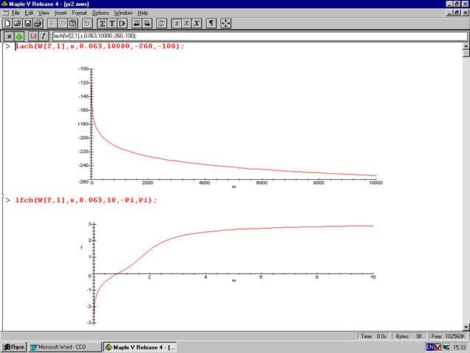Viewport: 470px width, 353px height.
Task: Click the Undo toolbar icon
Action: 87,24
